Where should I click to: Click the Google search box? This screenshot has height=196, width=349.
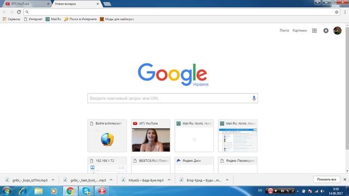click(x=172, y=98)
